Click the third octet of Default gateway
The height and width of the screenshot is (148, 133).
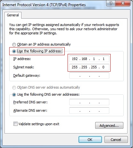point(94,75)
